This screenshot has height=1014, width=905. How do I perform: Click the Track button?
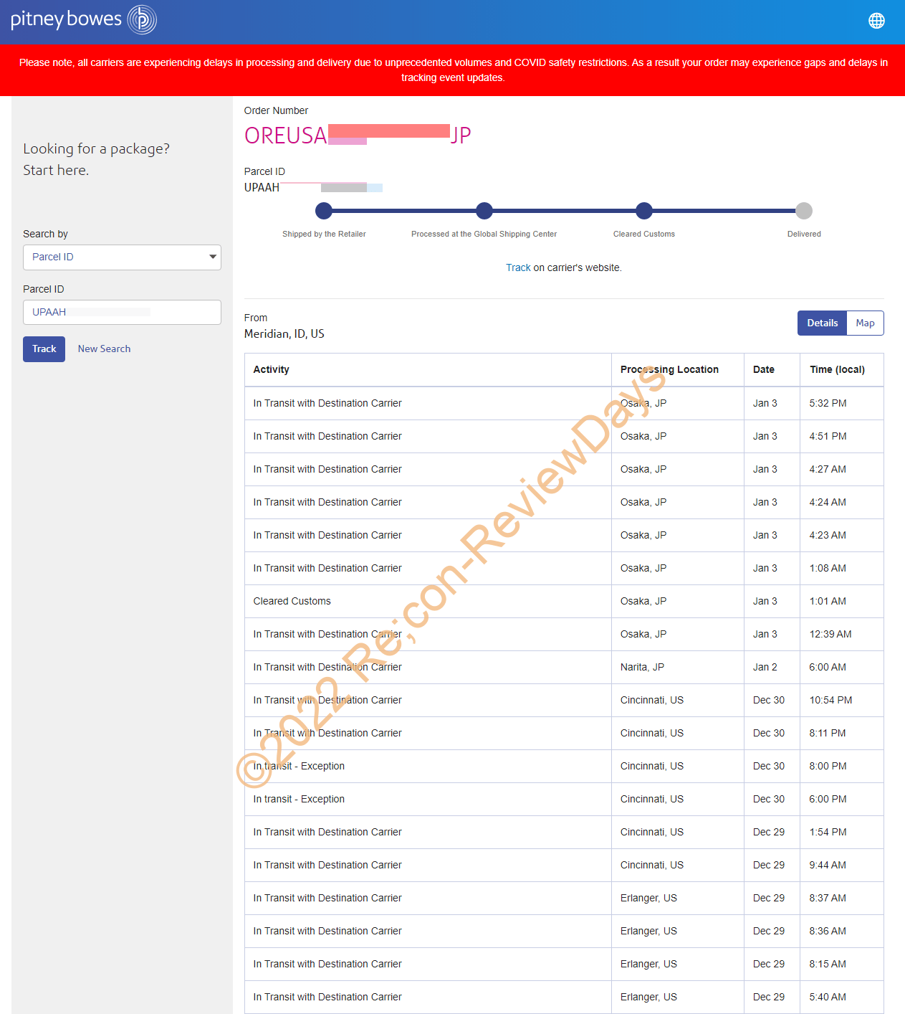[x=44, y=349]
